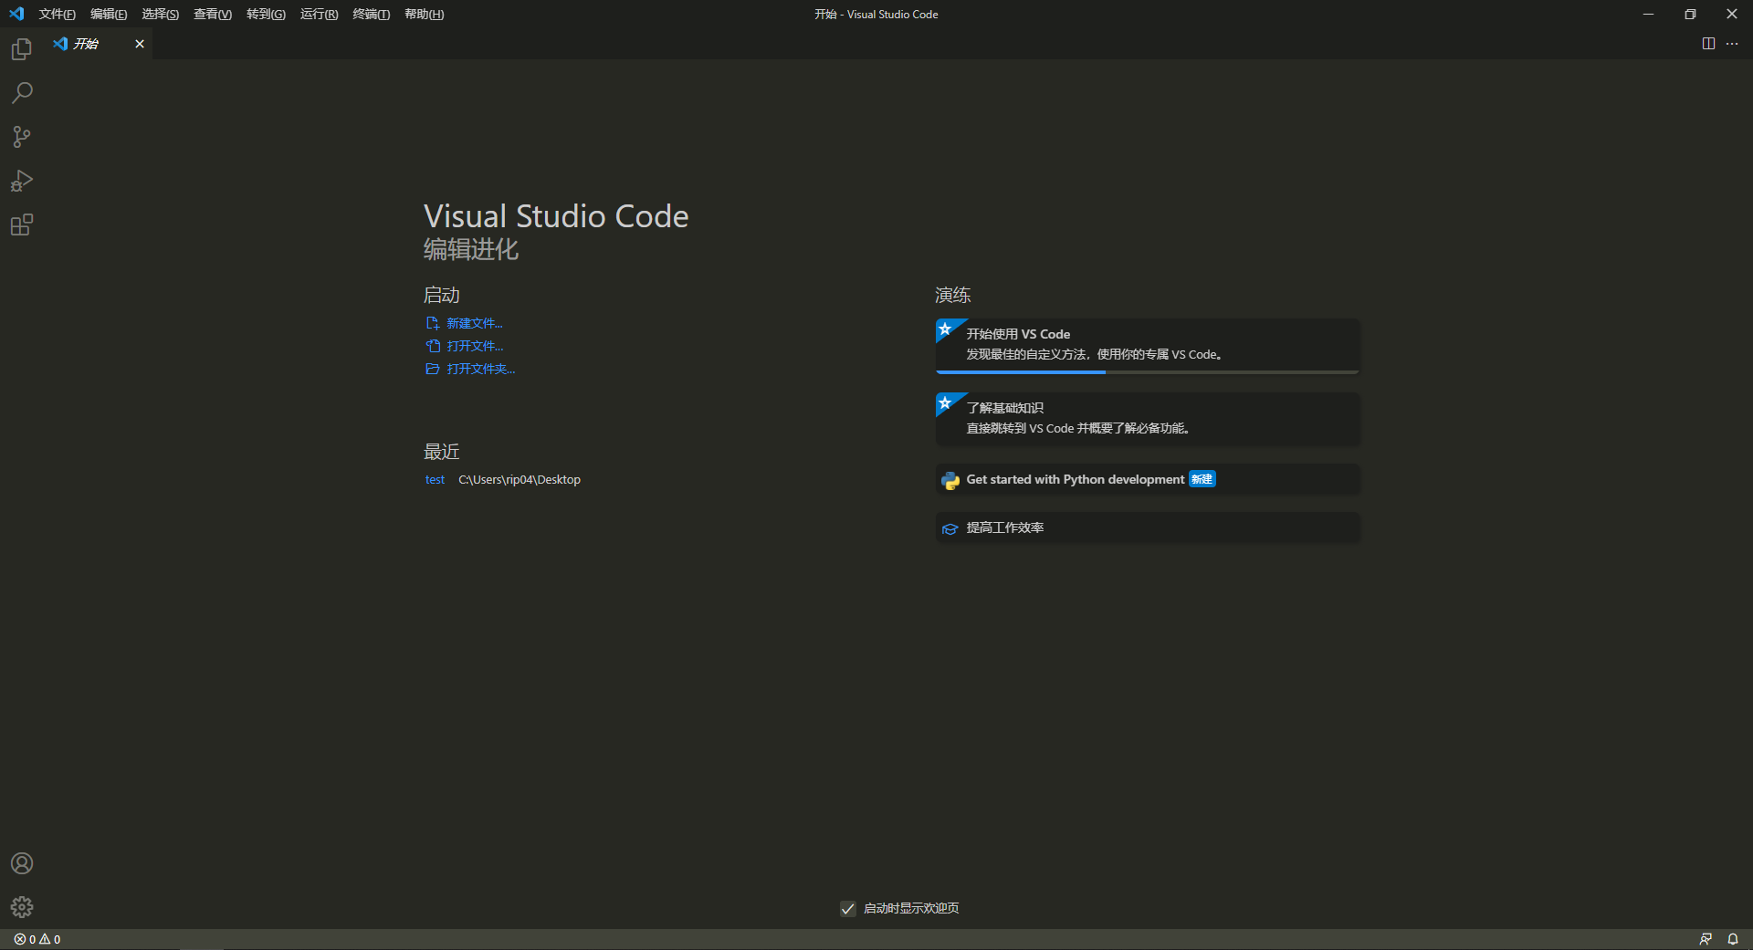Open the editor more actions ellipsis
1753x950 pixels.
(1732, 44)
